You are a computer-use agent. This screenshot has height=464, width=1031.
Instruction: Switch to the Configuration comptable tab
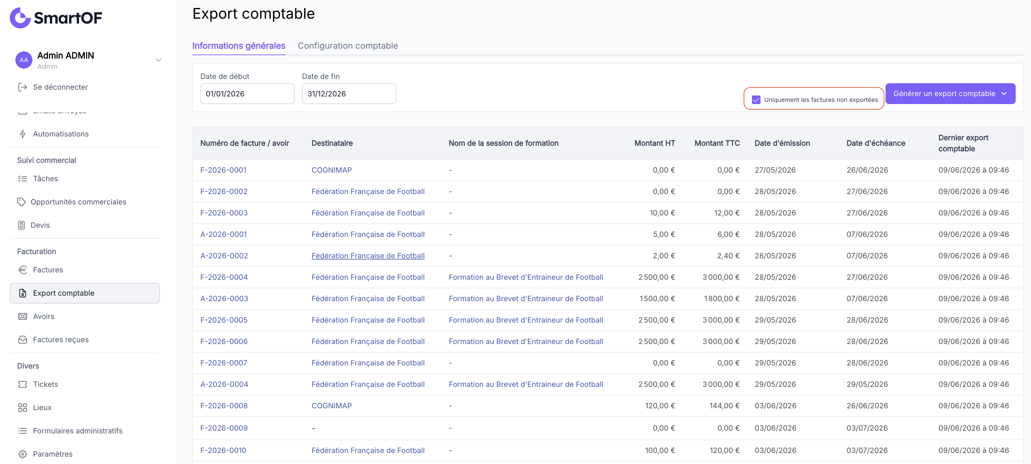pyautogui.click(x=348, y=46)
